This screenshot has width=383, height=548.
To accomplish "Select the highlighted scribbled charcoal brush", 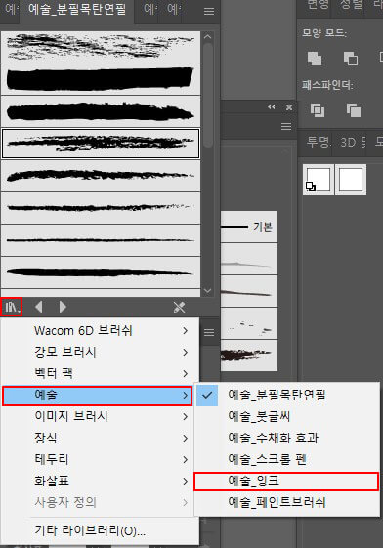I will (101, 144).
